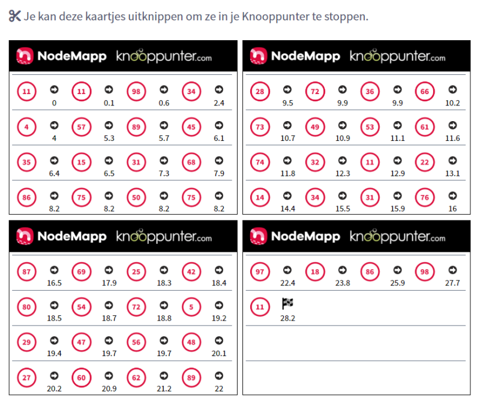480x404 pixels.
Task: Click the checkered finish flag icon
Action: pyautogui.click(x=287, y=304)
